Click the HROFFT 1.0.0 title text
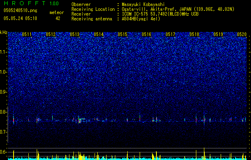 pos(31,3)
